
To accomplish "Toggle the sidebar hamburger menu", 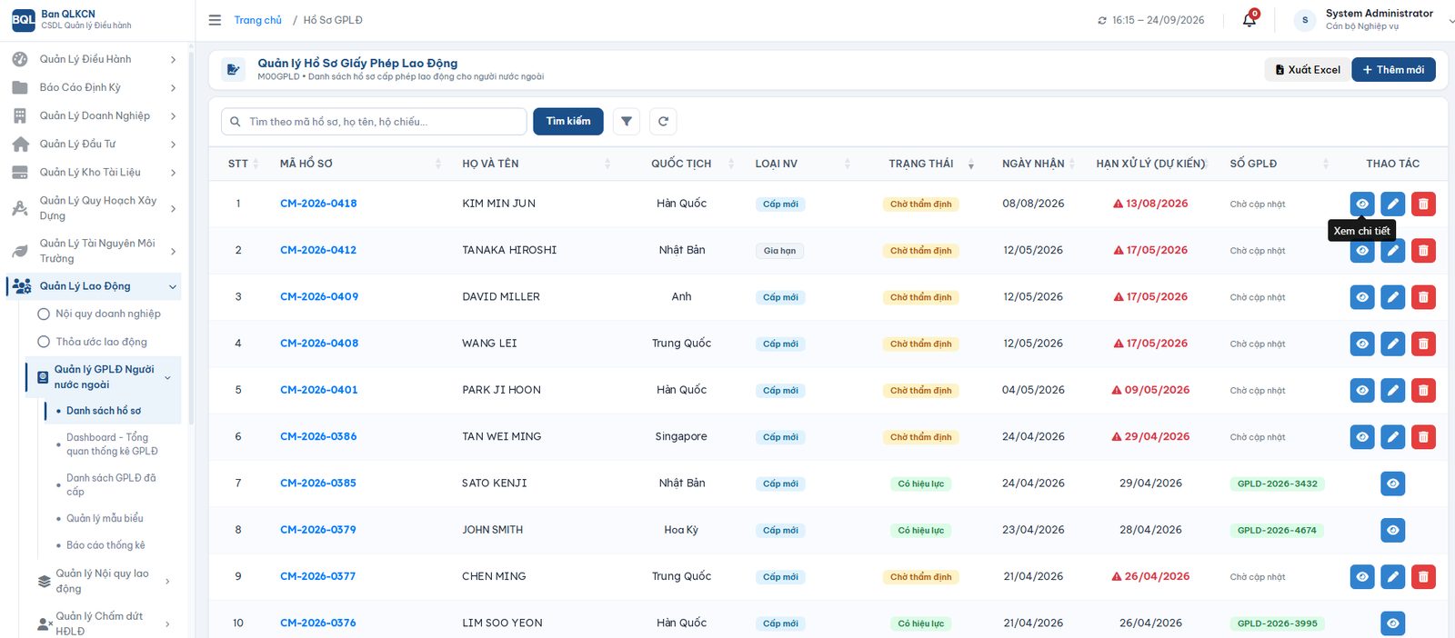I will 215,20.
